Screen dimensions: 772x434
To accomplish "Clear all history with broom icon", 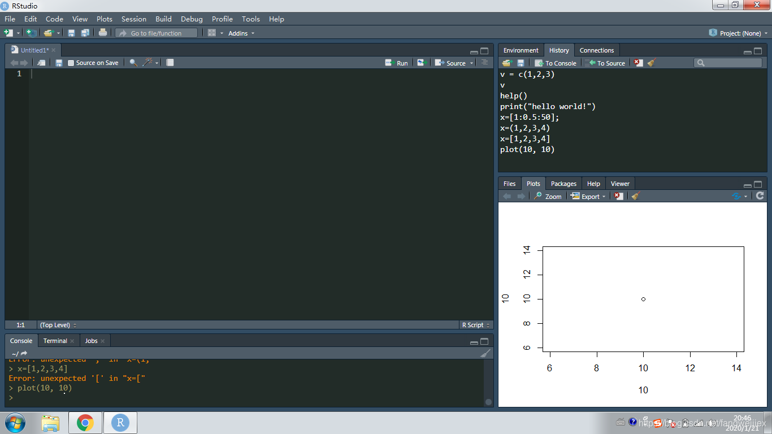I will (652, 63).
